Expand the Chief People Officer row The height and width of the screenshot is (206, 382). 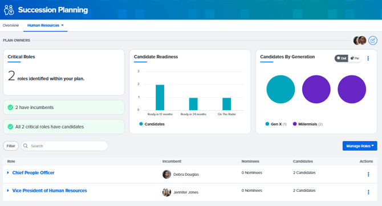tap(8, 172)
